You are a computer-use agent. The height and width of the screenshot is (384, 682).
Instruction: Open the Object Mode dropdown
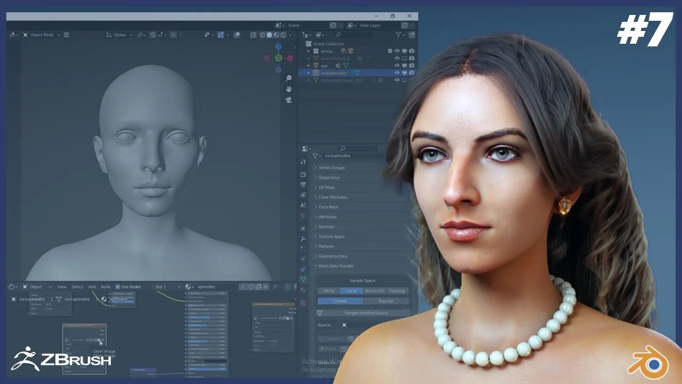(x=41, y=35)
